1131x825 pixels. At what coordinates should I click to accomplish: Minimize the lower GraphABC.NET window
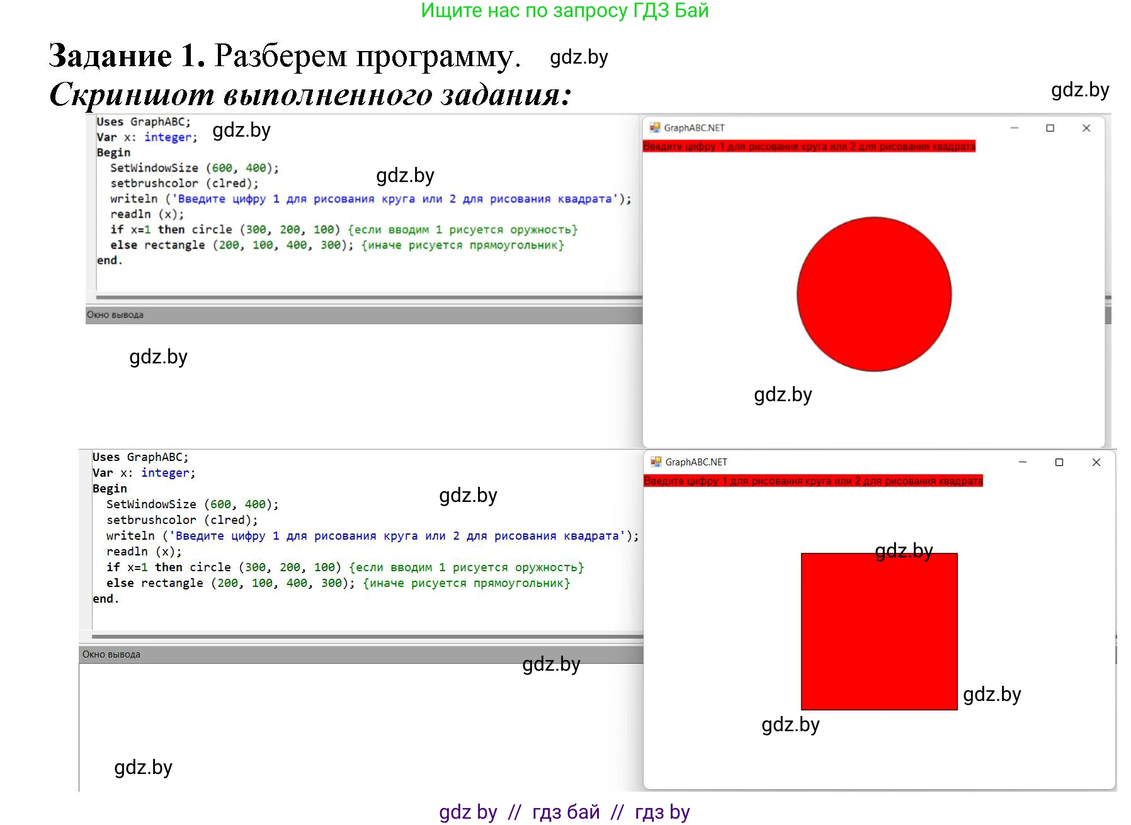point(1023,462)
